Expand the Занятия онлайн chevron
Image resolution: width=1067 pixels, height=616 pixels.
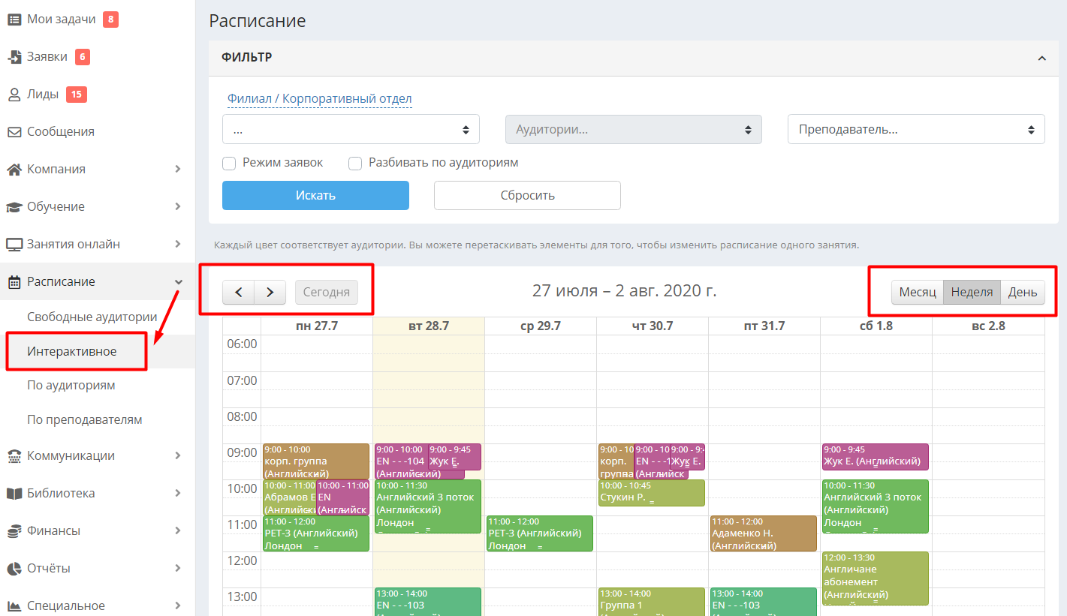point(178,245)
